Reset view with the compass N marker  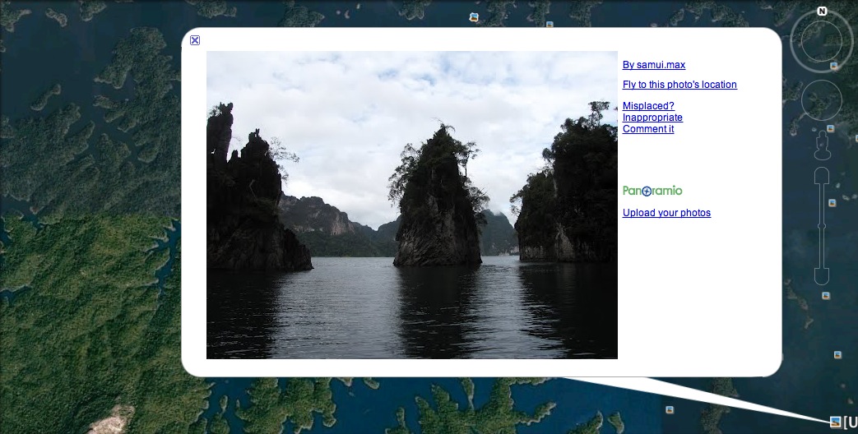[822, 12]
